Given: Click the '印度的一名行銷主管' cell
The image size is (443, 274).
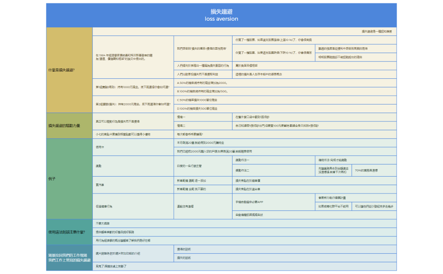Looking at the screenshot, I should click(203, 166).
